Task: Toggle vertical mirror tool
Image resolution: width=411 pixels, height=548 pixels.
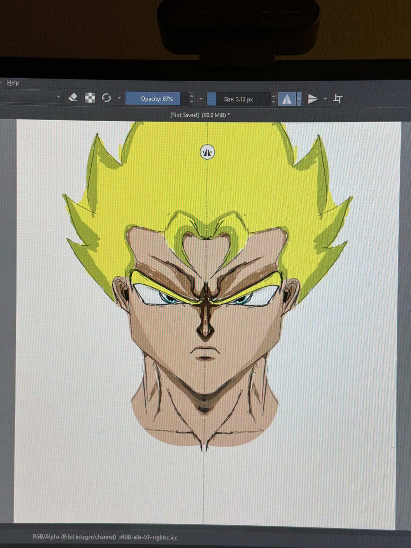Action: tap(313, 99)
